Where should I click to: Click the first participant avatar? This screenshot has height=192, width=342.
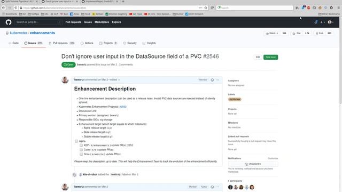click(x=230, y=187)
